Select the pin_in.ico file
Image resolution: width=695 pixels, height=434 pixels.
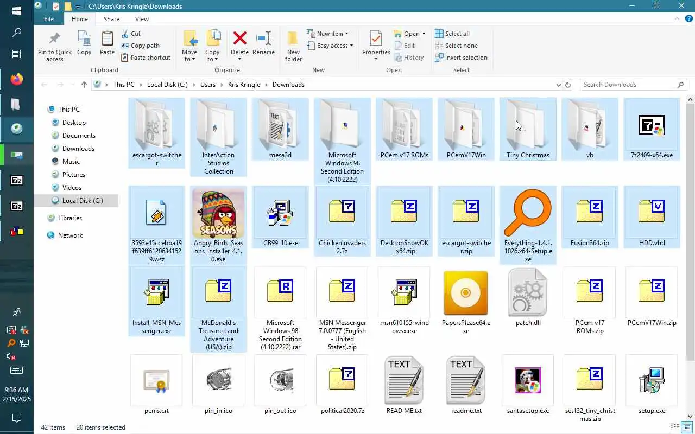coord(218,385)
